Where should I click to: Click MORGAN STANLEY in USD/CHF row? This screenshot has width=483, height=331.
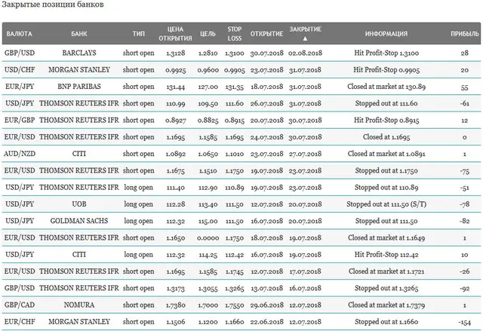[x=79, y=70]
